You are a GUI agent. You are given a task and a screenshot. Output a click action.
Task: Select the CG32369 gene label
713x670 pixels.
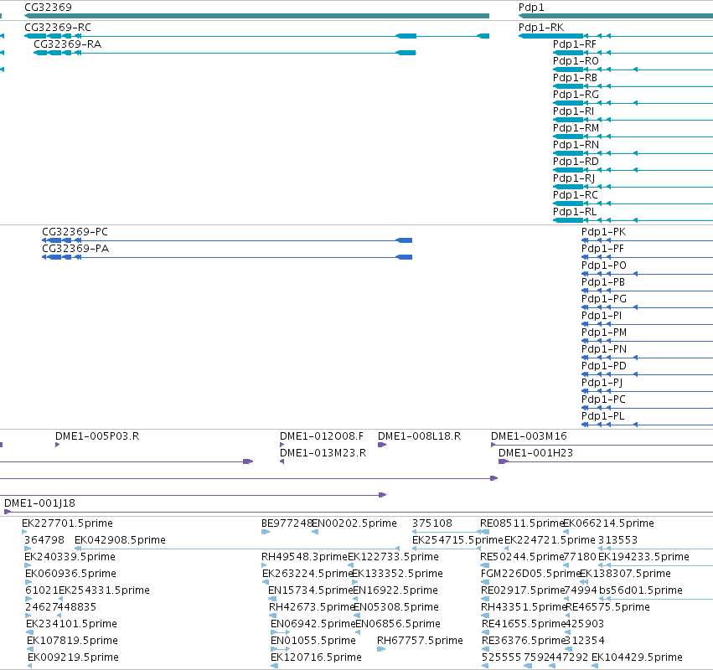point(48,8)
